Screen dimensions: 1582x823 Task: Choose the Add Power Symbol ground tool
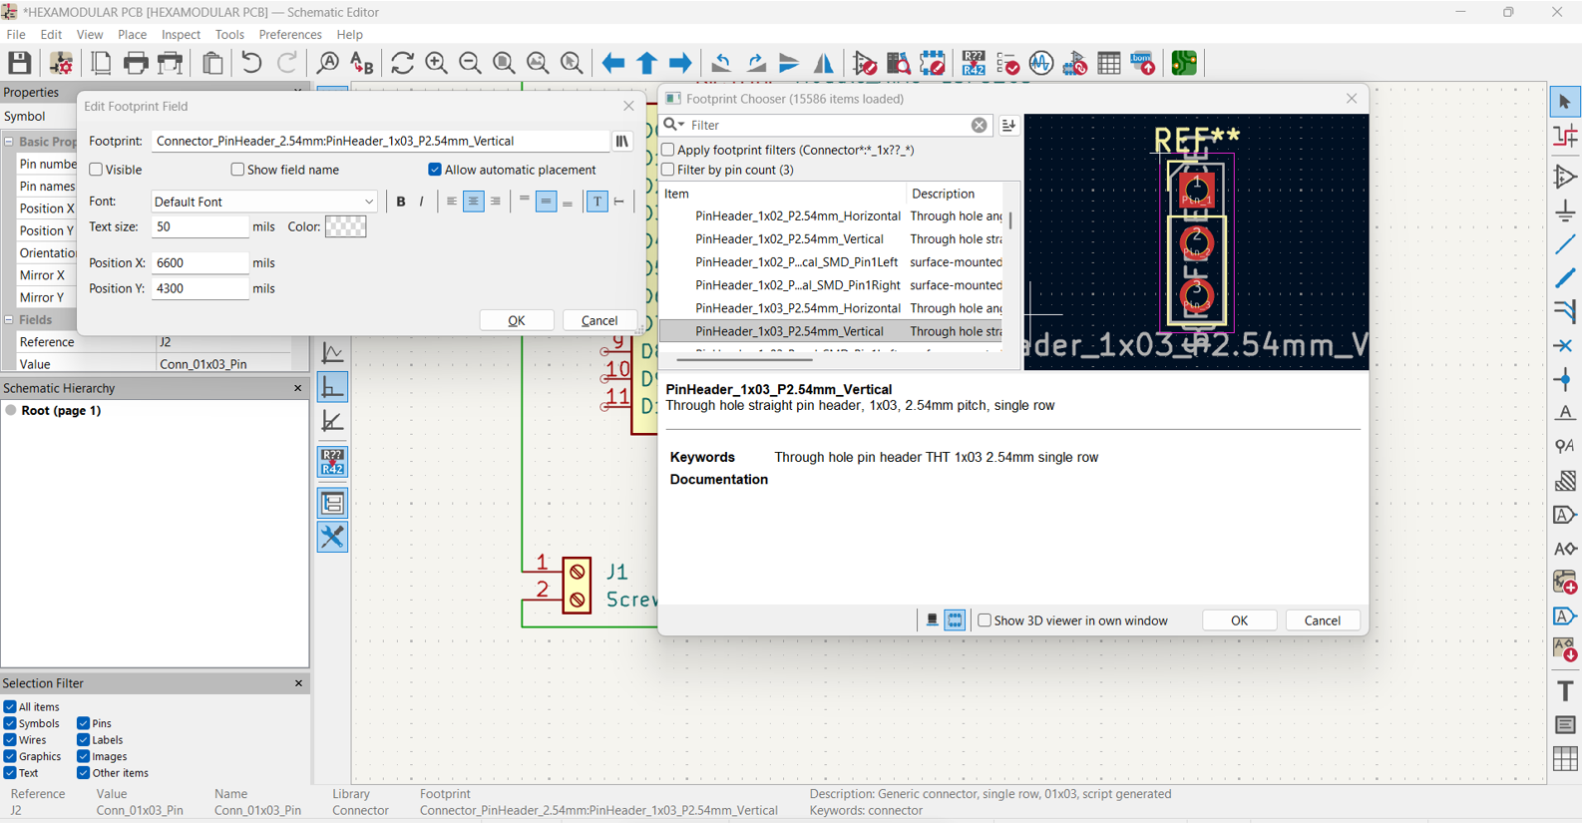(1565, 210)
